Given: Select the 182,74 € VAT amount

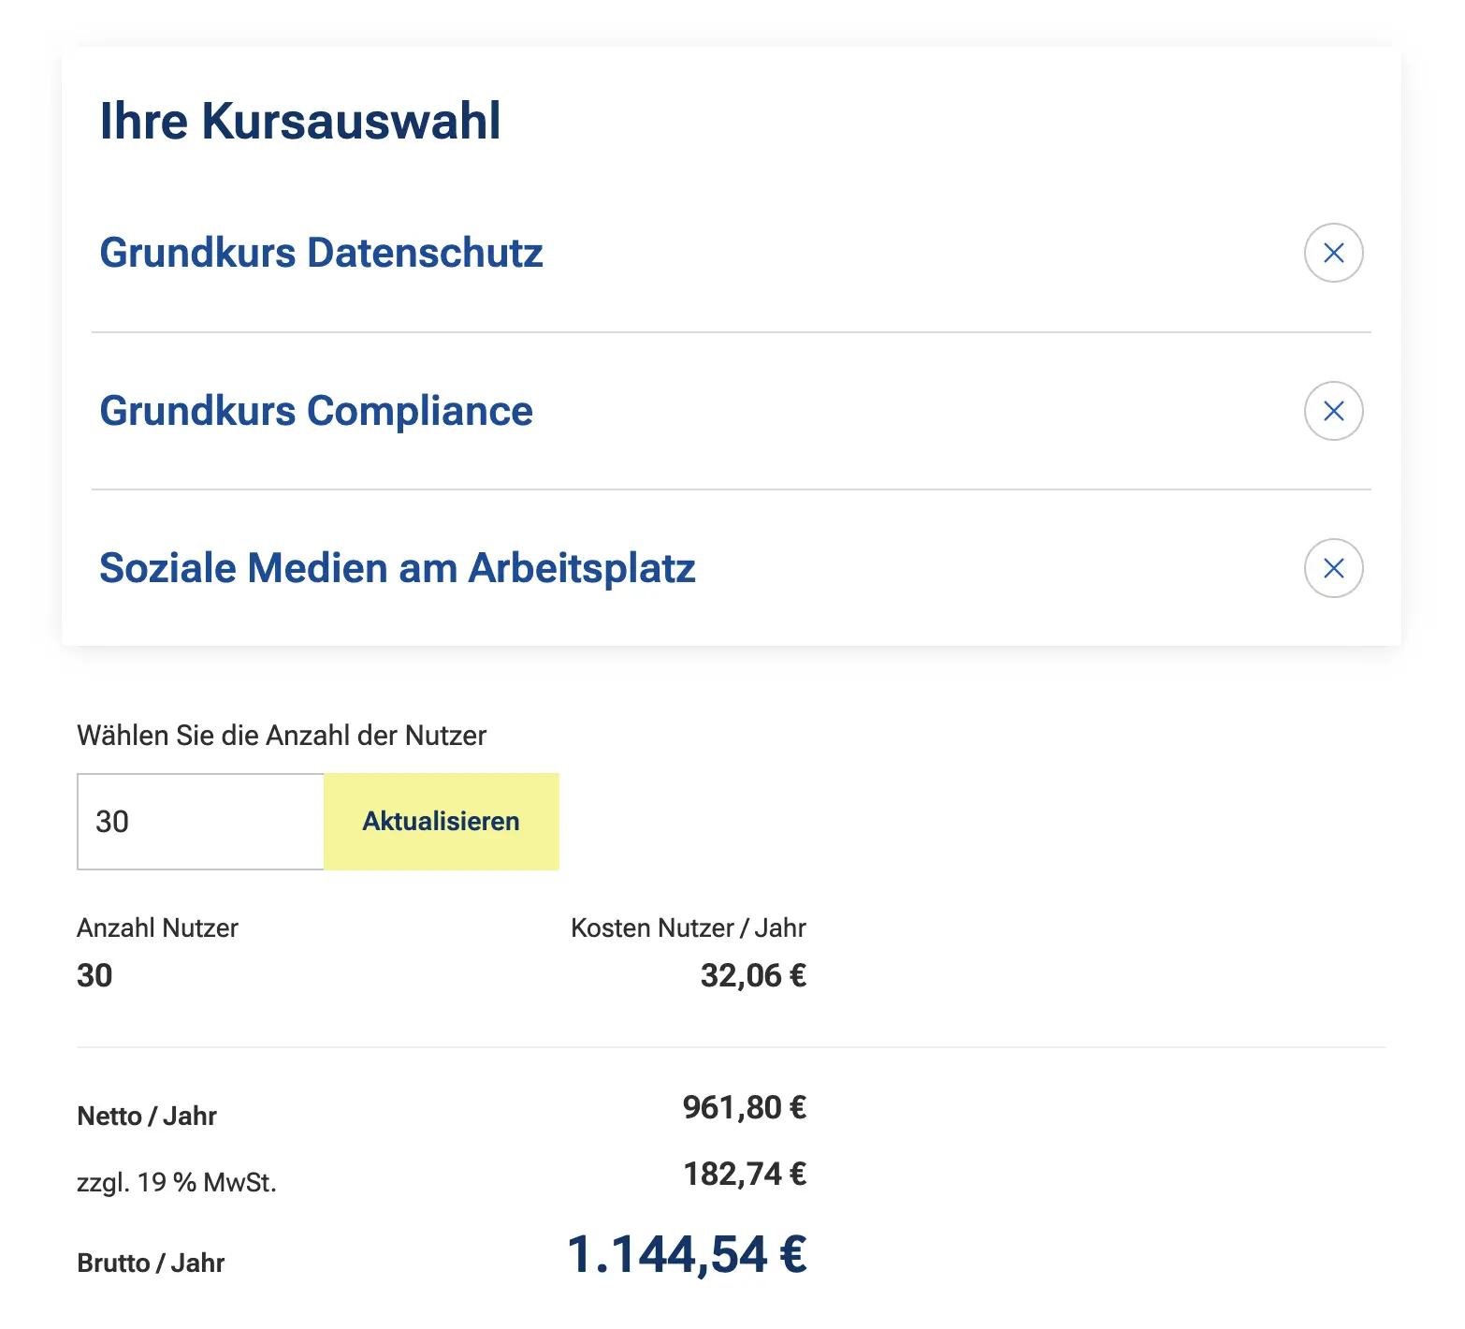Looking at the screenshot, I should [x=744, y=1174].
